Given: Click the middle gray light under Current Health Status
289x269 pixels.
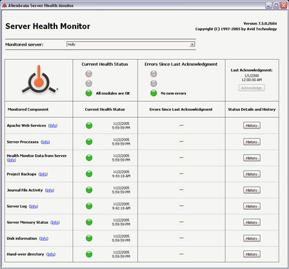Looking at the screenshot, I should coord(89,83).
